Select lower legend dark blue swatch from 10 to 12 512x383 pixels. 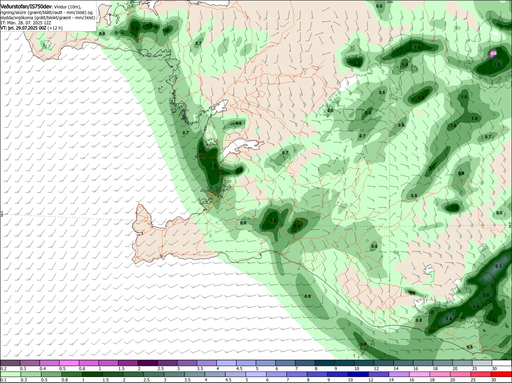tap(358, 374)
